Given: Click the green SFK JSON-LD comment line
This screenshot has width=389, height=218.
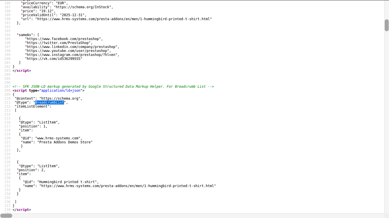Looking at the screenshot, I should coord(113,87).
